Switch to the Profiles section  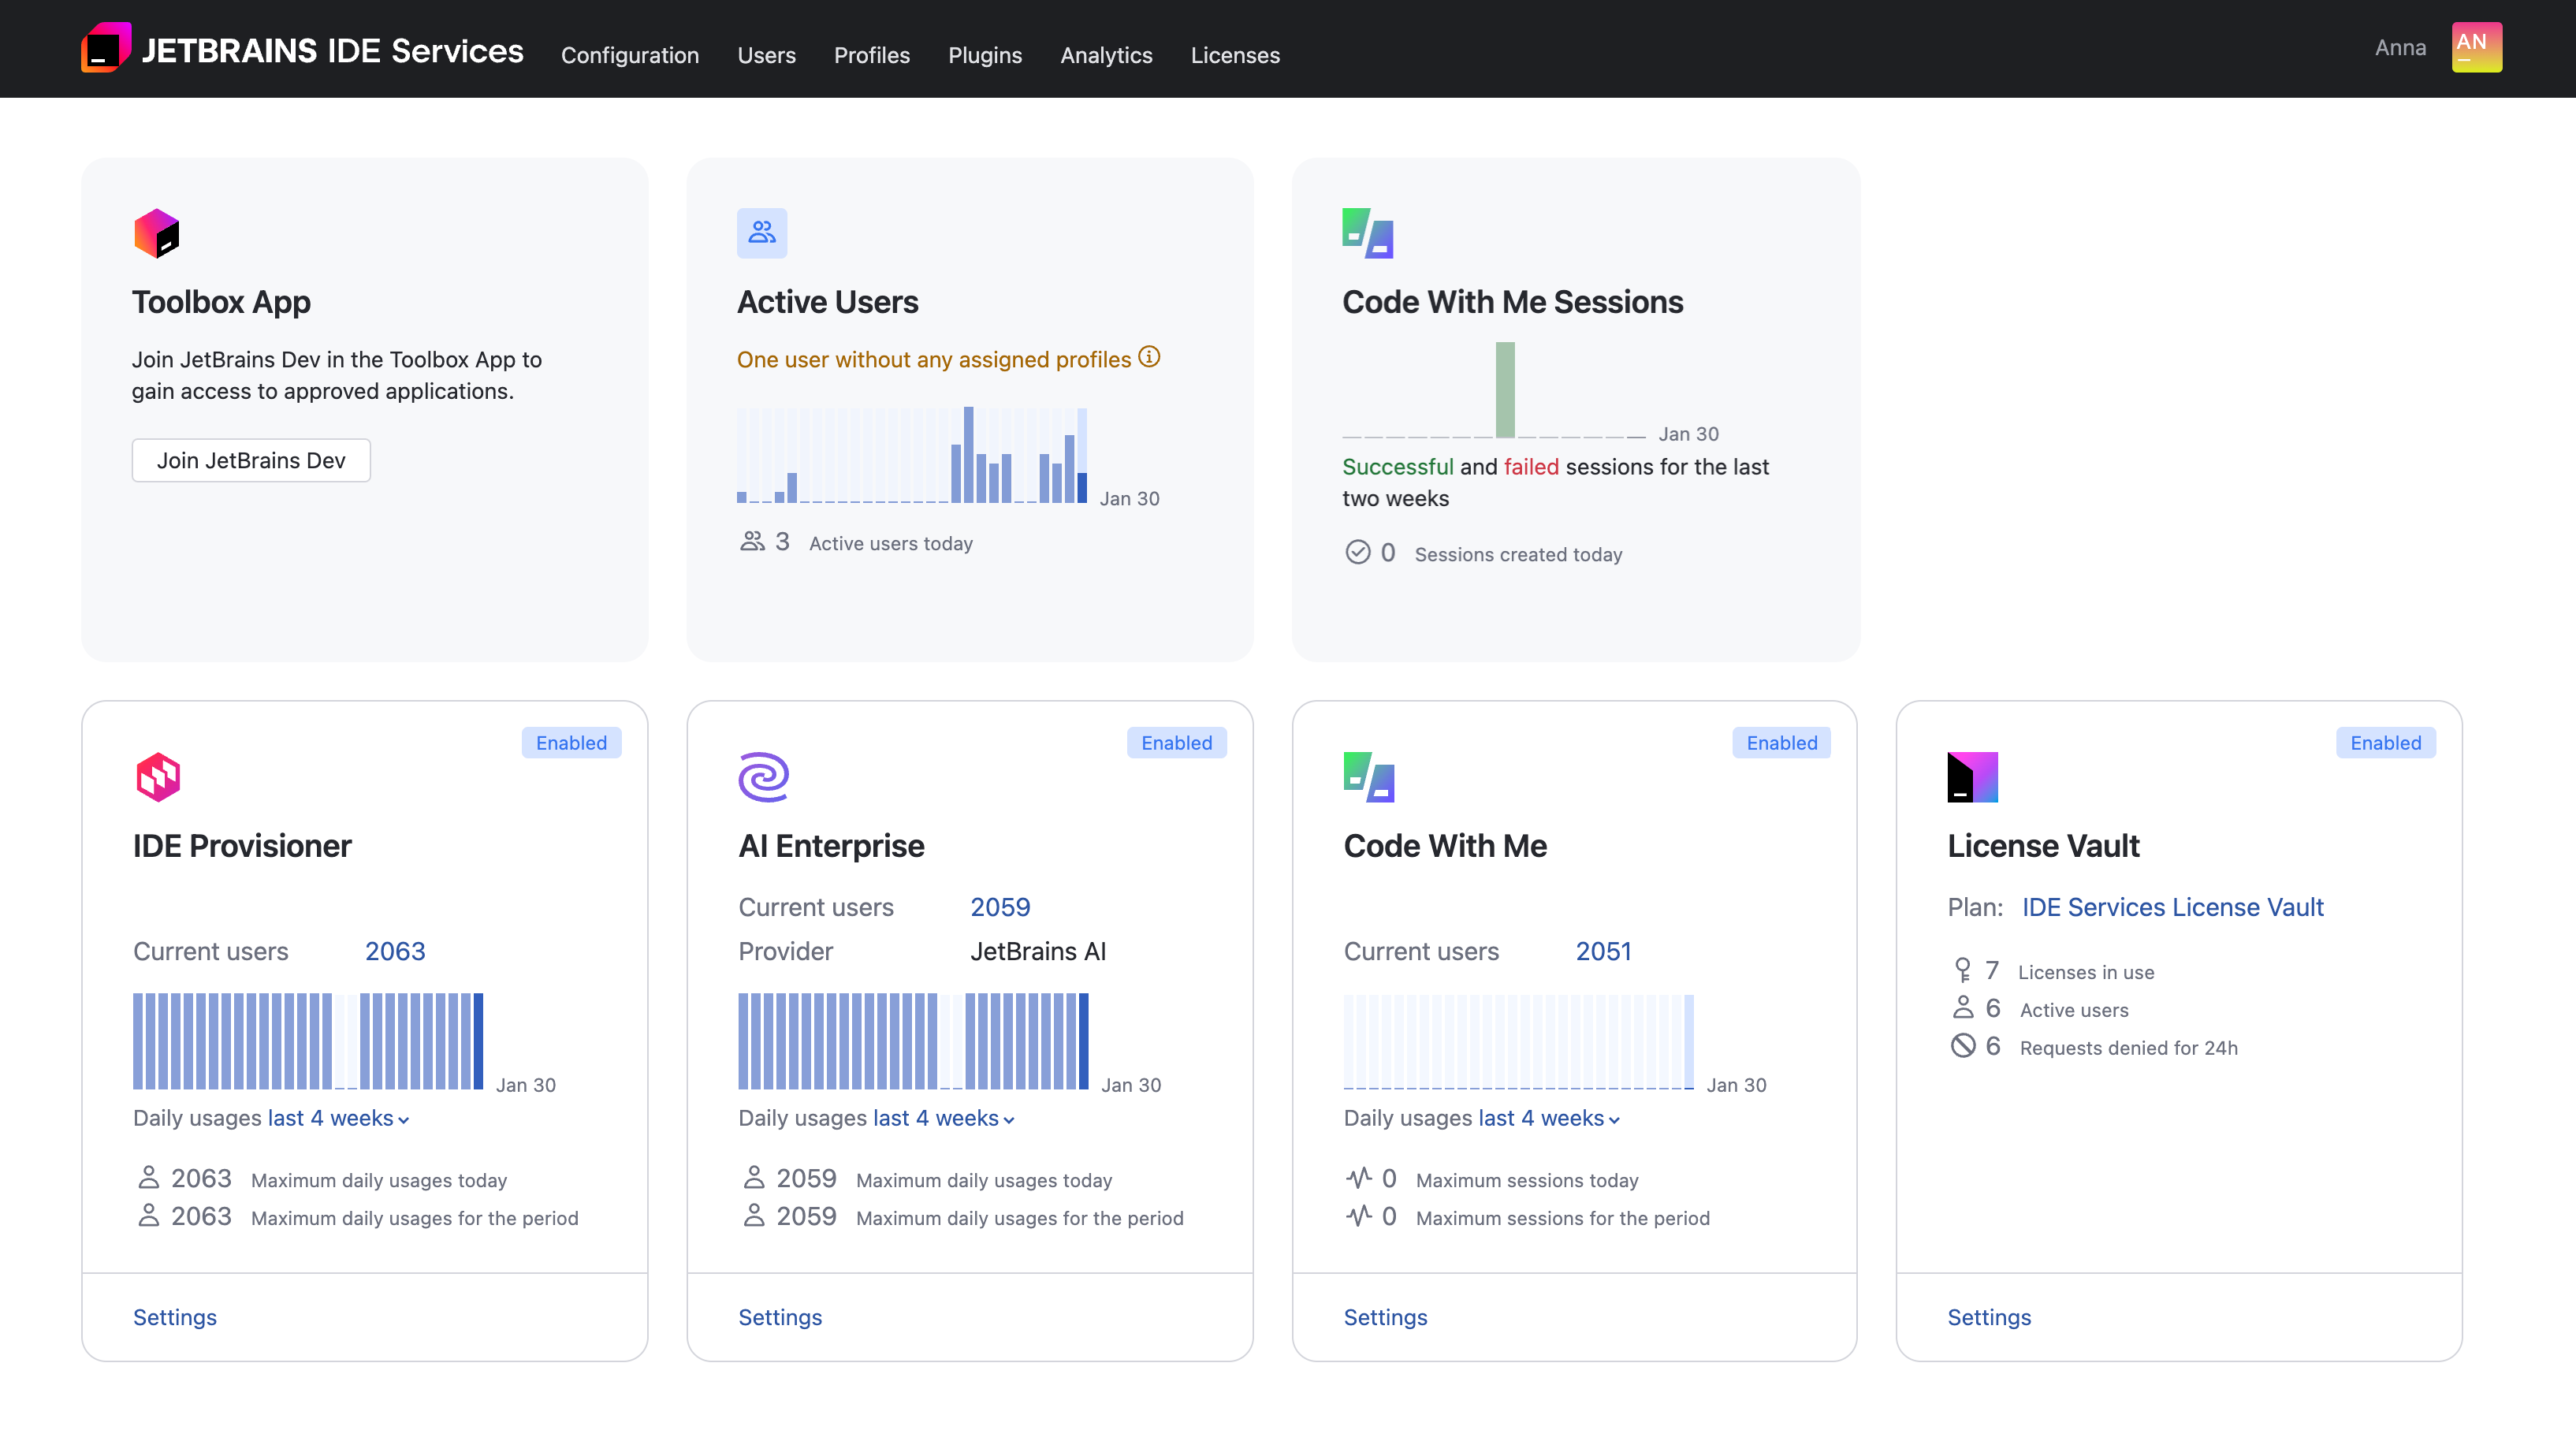(x=871, y=55)
